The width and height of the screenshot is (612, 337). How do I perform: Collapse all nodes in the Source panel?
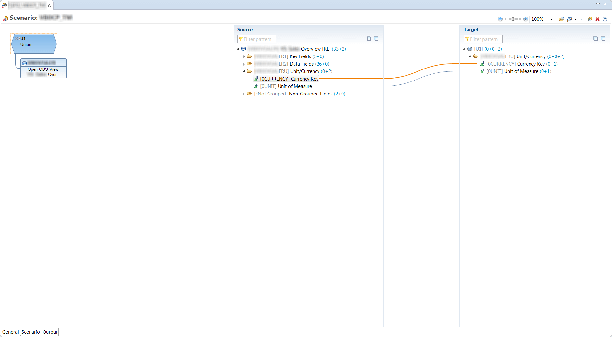[376, 38]
